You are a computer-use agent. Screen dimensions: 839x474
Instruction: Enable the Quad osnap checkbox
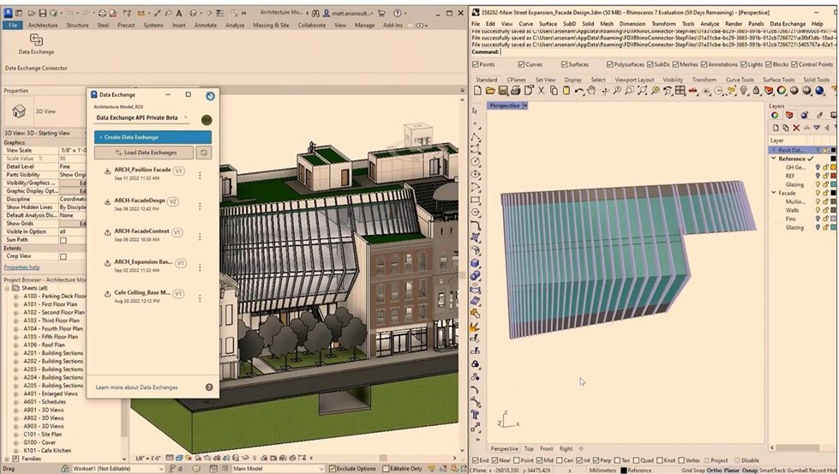[636, 460]
